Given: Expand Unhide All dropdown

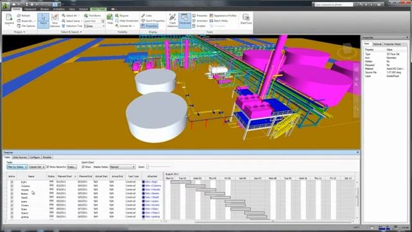Looking at the screenshot, I should [x=134, y=26].
